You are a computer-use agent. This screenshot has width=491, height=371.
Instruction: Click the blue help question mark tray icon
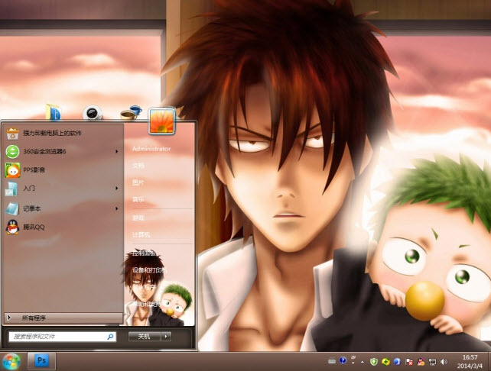(343, 360)
